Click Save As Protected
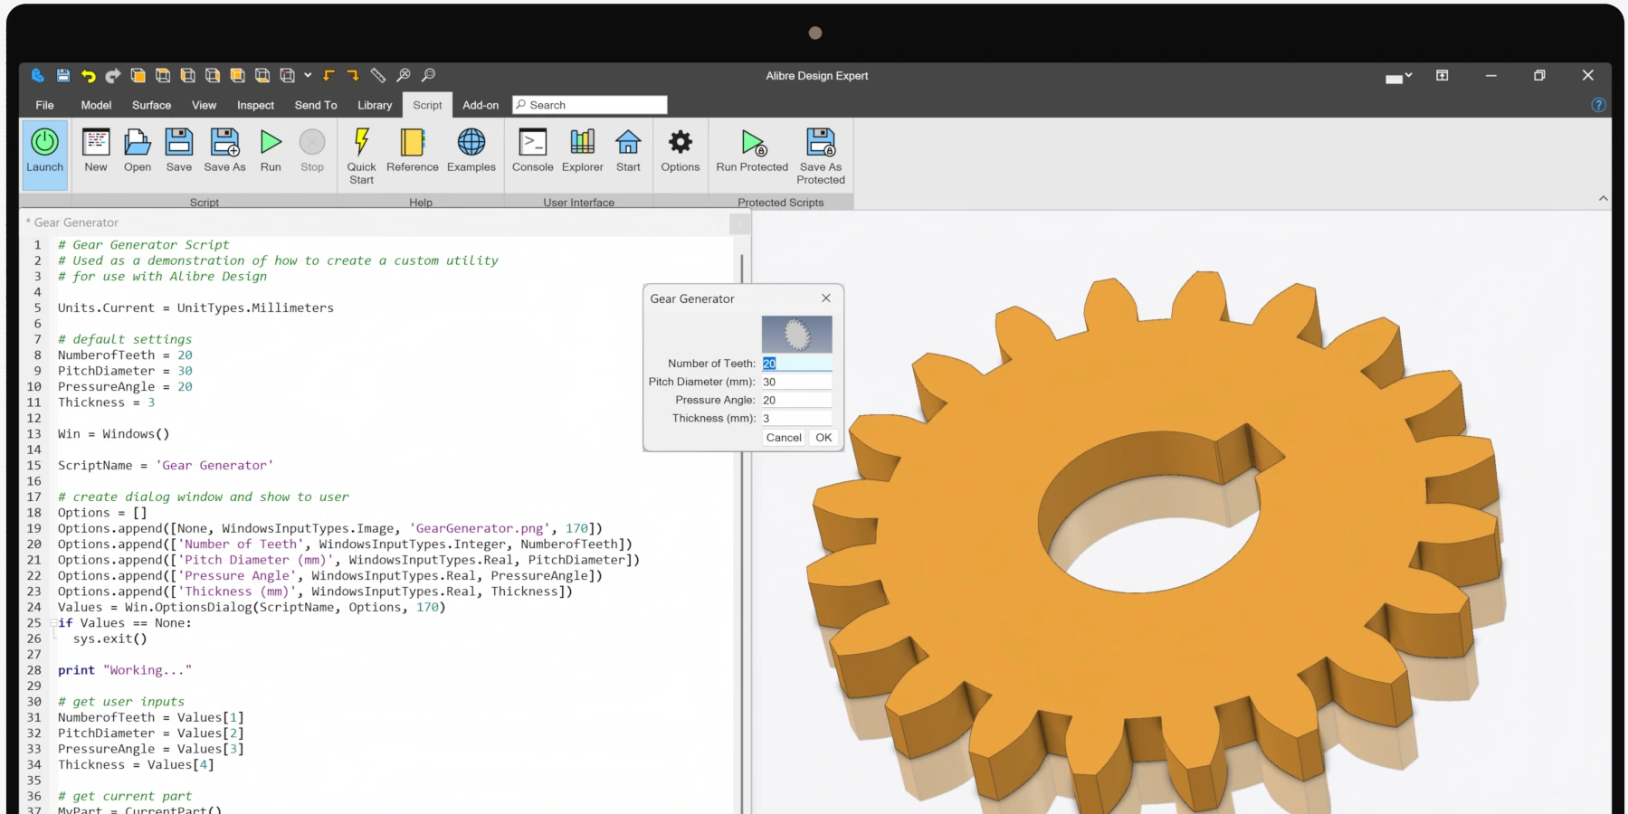Screen dimensions: 1628x814 click(821, 156)
